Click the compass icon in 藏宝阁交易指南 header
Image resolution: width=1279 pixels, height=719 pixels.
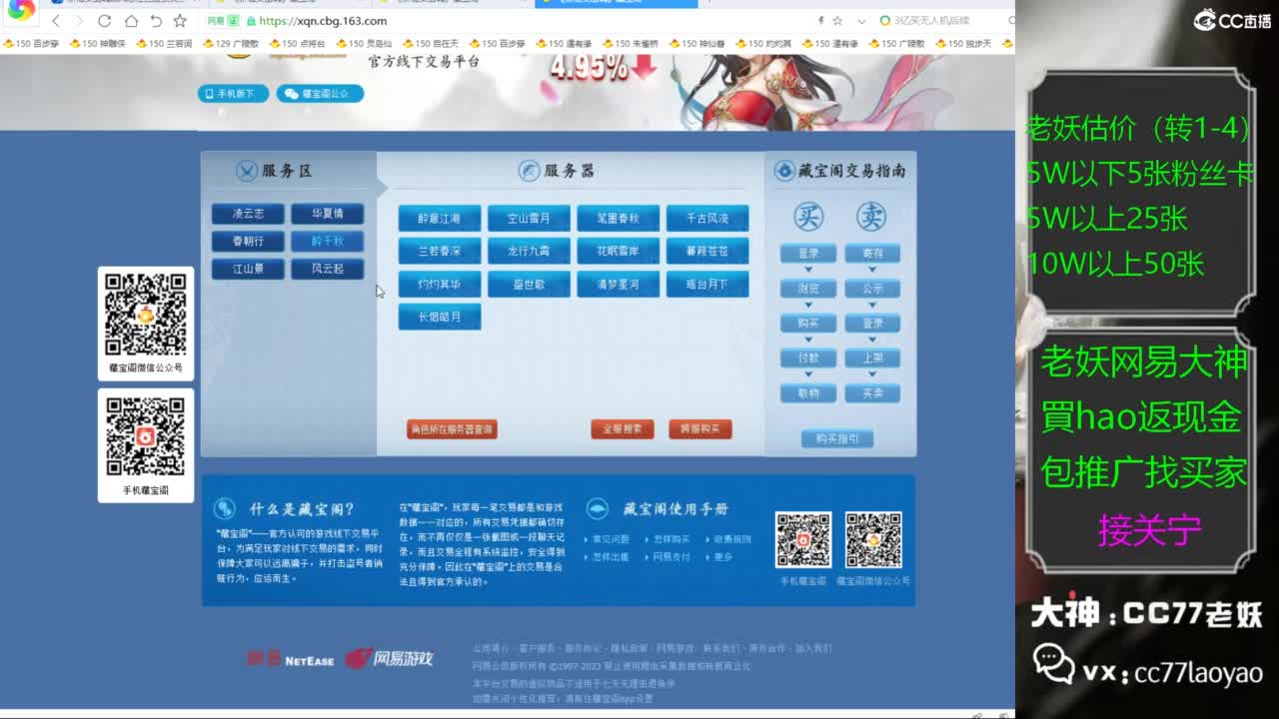(x=783, y=170)
